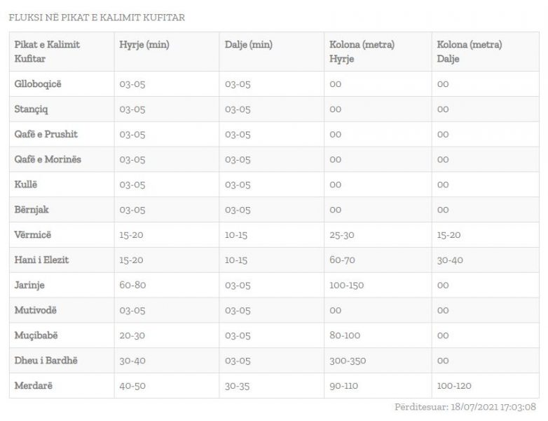Viewport: 548px width, 421px height.
Task: Select the Glloboqicë row label
Action: pyautogui.click(x=38, y=84)
